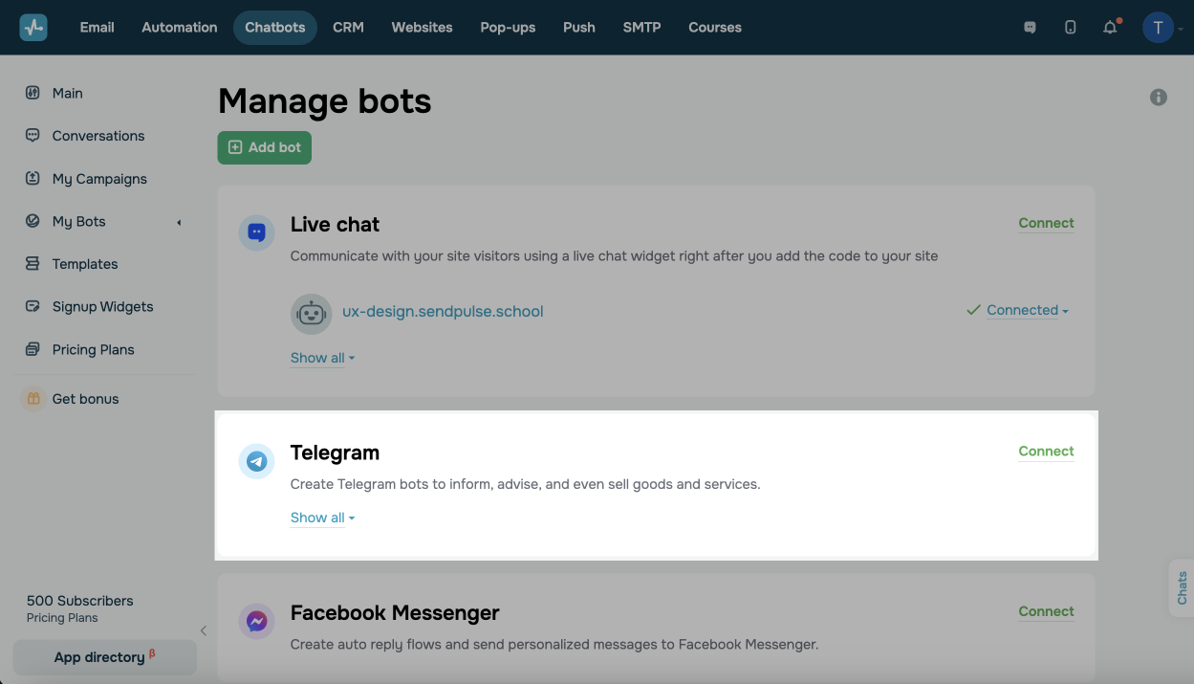Expand Show all under Telegram
Viewport: 1194px width, 684px height.
tap(322, 518)
